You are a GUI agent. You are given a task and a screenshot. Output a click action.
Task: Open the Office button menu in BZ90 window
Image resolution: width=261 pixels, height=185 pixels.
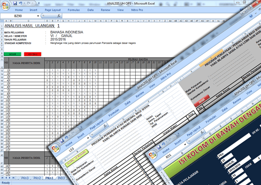point(5,6)
